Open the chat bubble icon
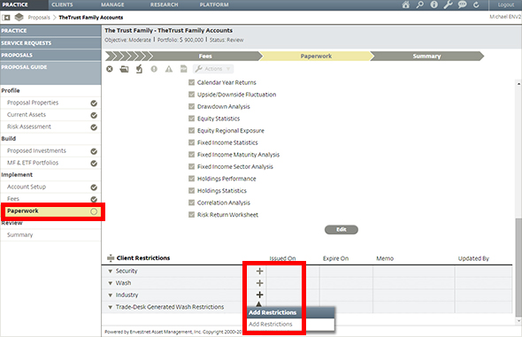522x337 pixels. [462, 4]
